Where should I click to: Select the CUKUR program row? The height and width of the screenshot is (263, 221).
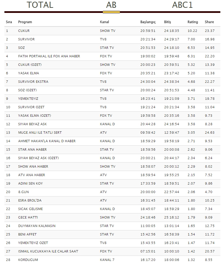[x=112, y=31]
